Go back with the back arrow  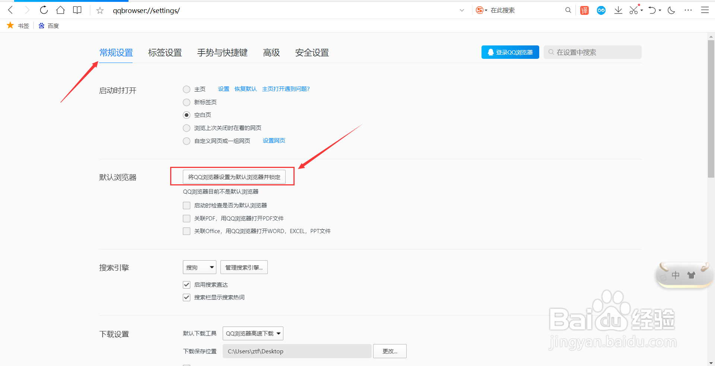coord(10,10)
